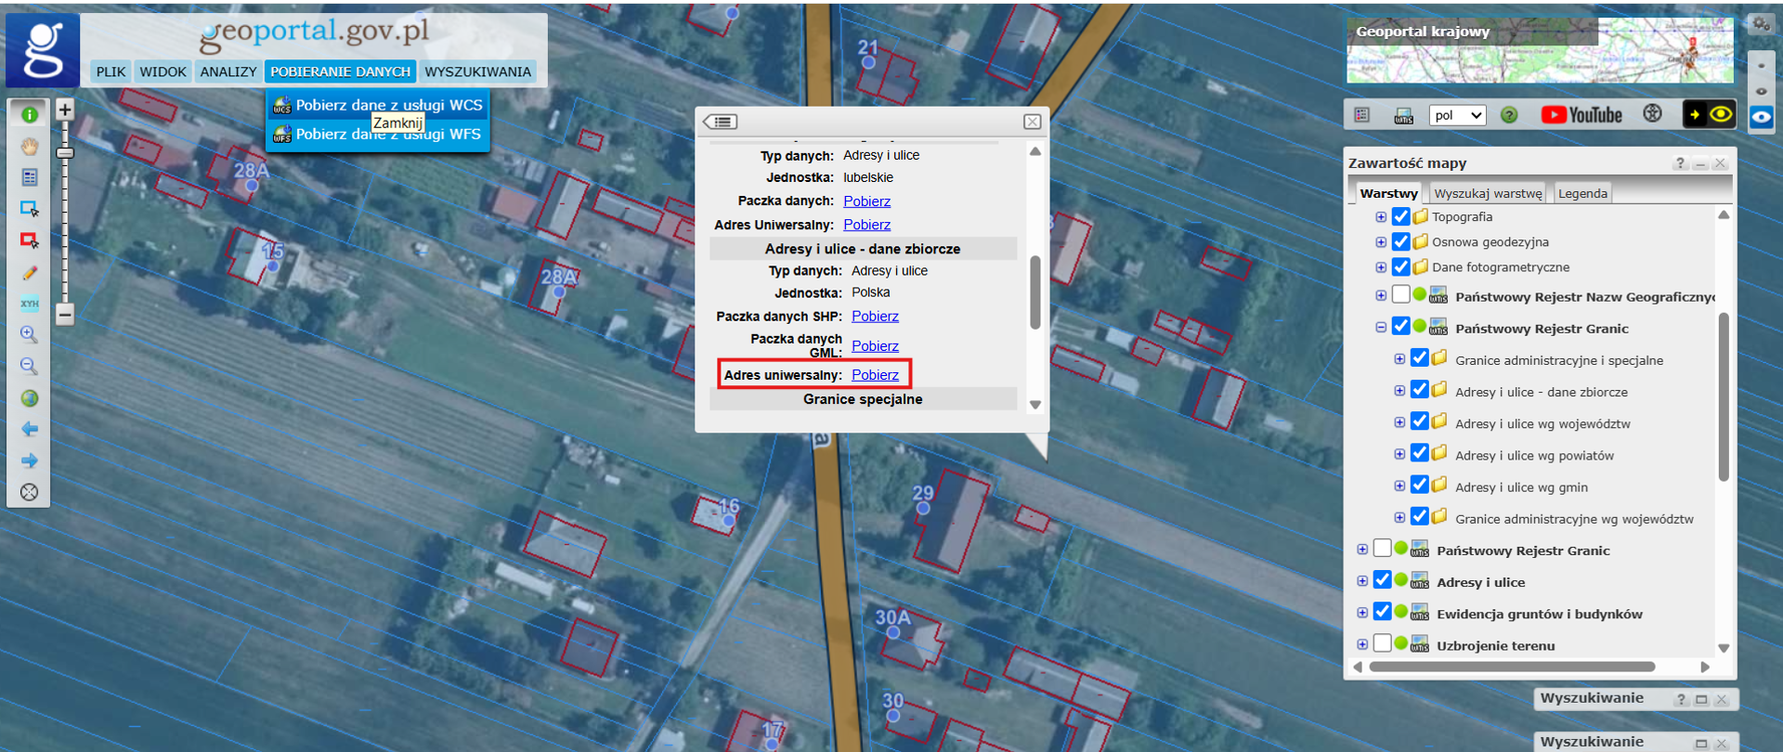Enable Uzbrojenie terenu layer checkbox
This screenshot has height=752, width=1783.
(1382, 643)
